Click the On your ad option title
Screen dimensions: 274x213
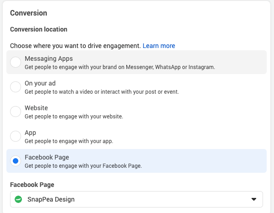click(x=40, y=83)
